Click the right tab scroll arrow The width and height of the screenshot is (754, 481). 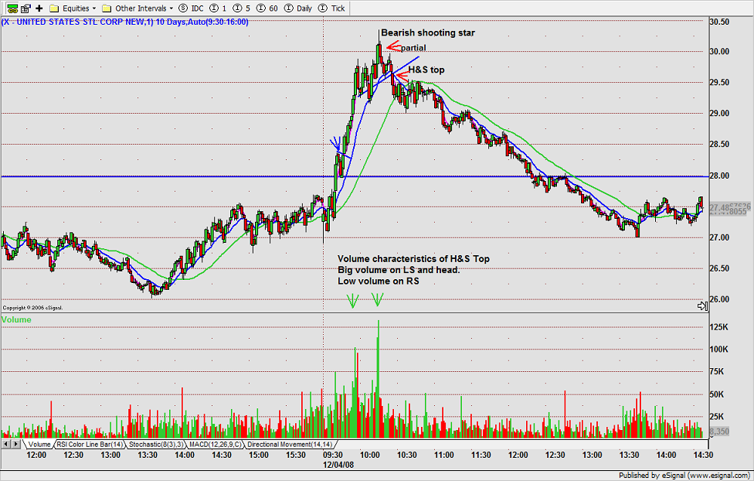tap(16, 444)
